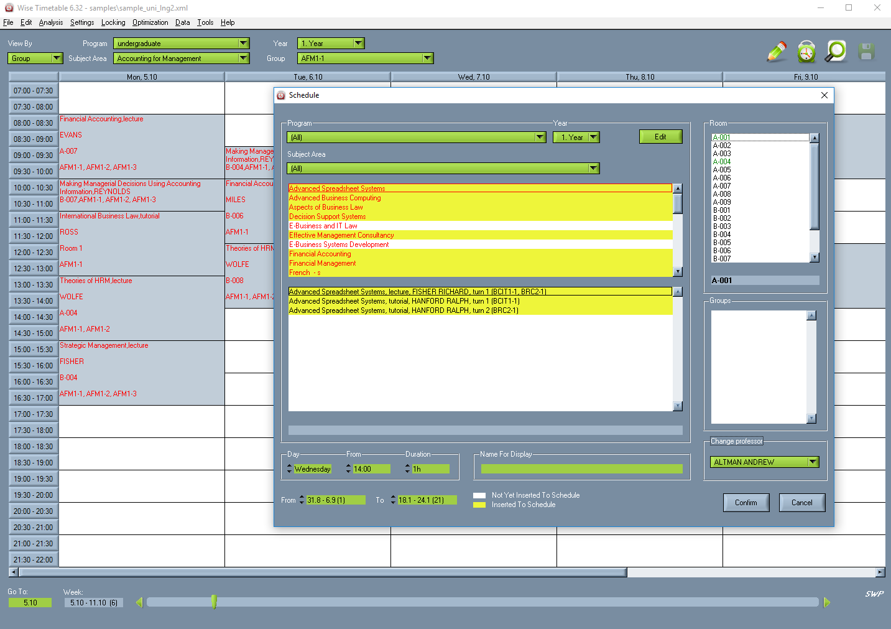Expand the undergraduate Program dropdown
This screenshot has height=629, width=891.
244,43
